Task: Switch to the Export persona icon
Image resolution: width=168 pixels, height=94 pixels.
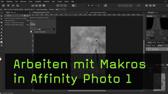Action: point(18,6)
